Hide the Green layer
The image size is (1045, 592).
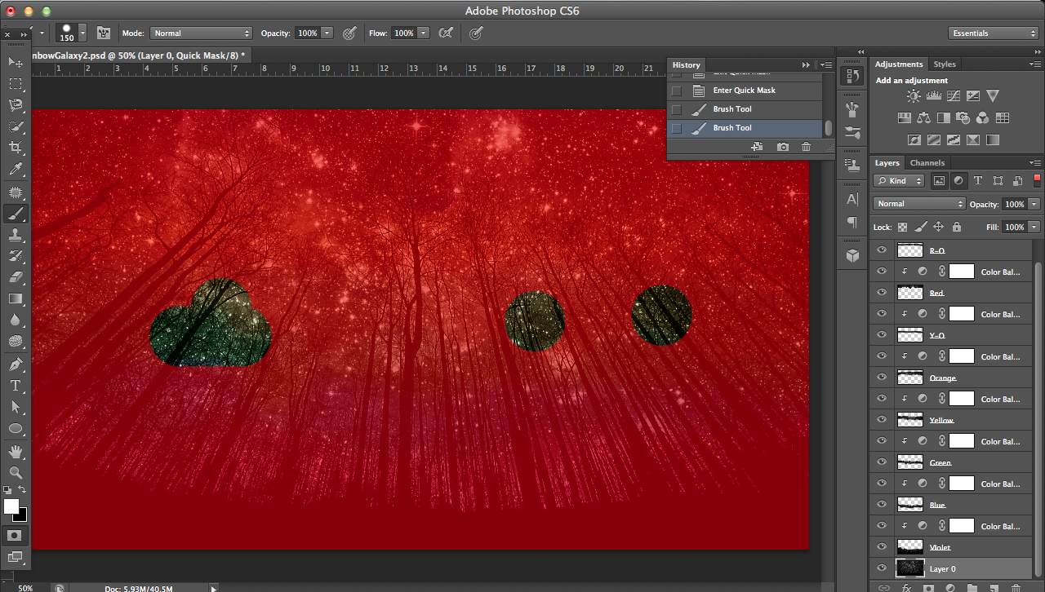point(881,462)
